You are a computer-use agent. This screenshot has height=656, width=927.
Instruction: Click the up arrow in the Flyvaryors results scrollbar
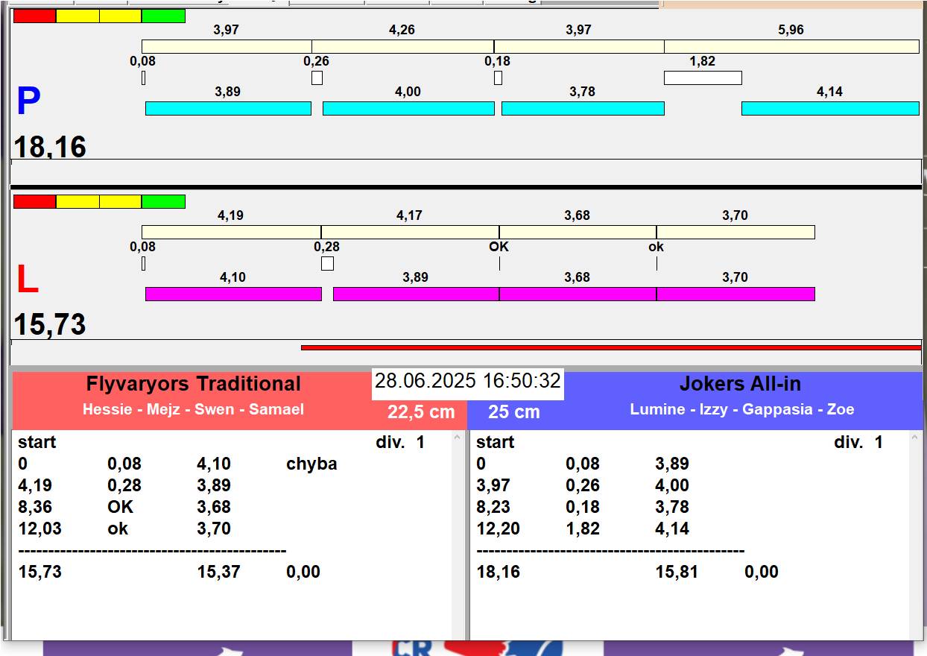[x=458, y=438]
